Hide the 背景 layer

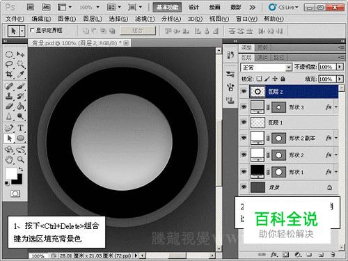pyautogui.click(x=244, y=187)
